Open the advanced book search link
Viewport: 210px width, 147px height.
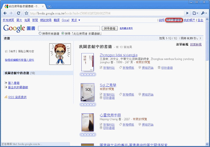[x=126, y=28]
